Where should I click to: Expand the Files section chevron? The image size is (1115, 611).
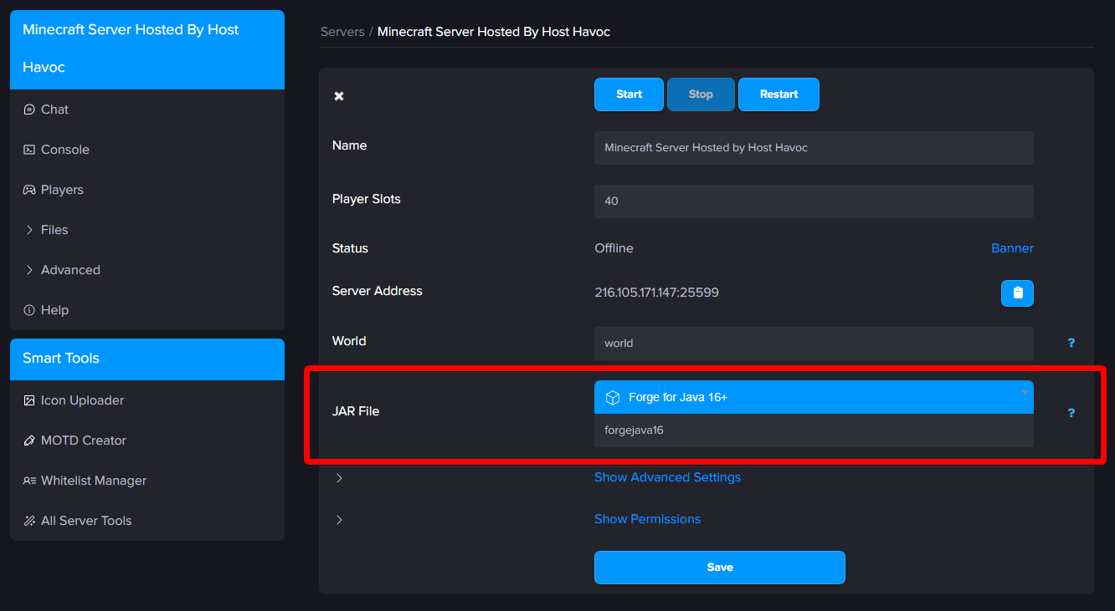(x=29, y=230)
